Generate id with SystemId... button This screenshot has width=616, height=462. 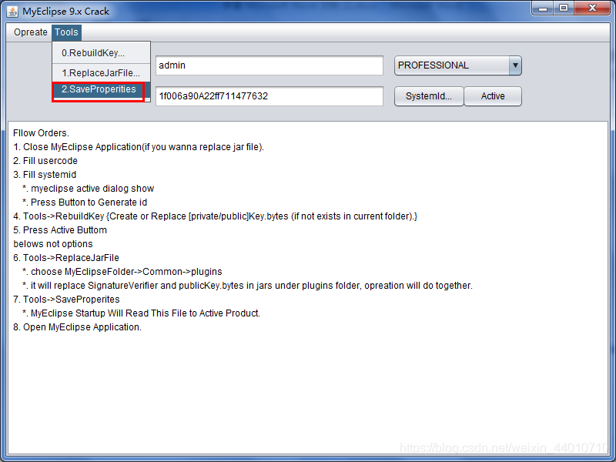pyautogui.click(x=429, y=96)
